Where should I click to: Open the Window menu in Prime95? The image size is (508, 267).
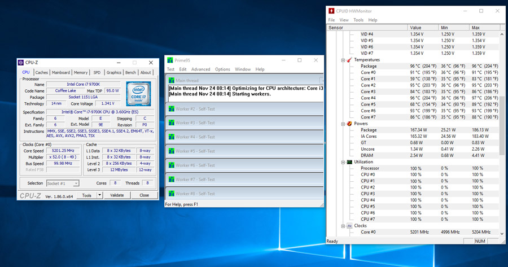243,69
